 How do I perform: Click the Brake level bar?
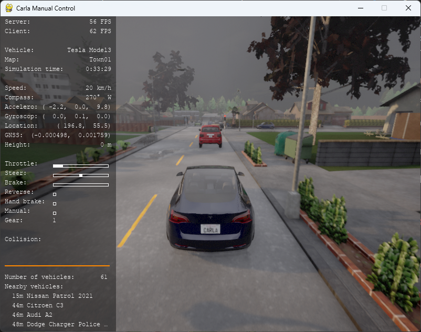(80, 184)
